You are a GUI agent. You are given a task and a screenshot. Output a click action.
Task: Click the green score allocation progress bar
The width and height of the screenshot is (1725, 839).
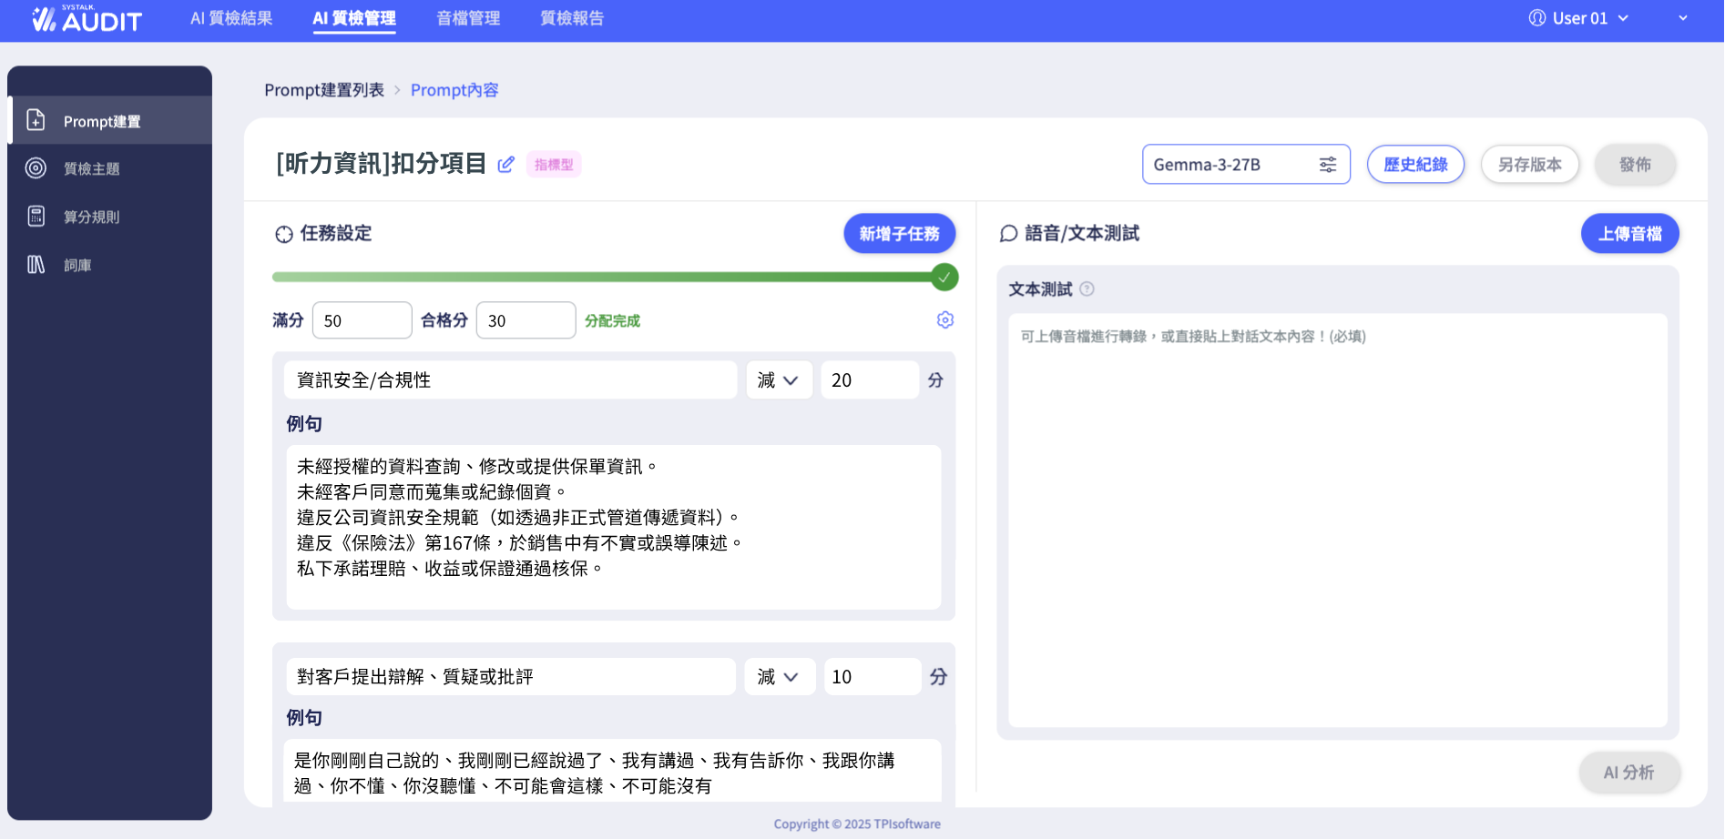pos(601,277)
